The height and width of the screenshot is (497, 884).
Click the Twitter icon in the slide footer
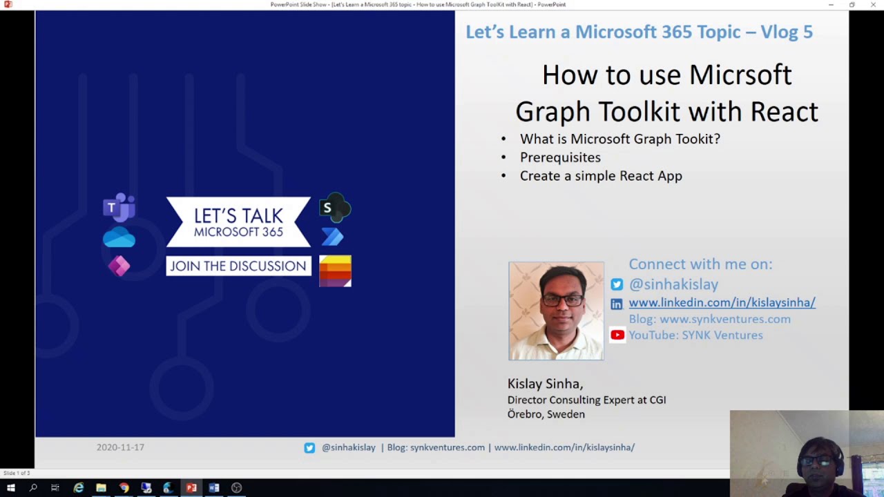(x=309, y=448)
